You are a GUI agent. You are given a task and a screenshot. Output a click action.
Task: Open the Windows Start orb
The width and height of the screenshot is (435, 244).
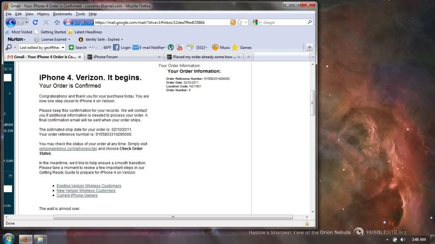(9, 239)
